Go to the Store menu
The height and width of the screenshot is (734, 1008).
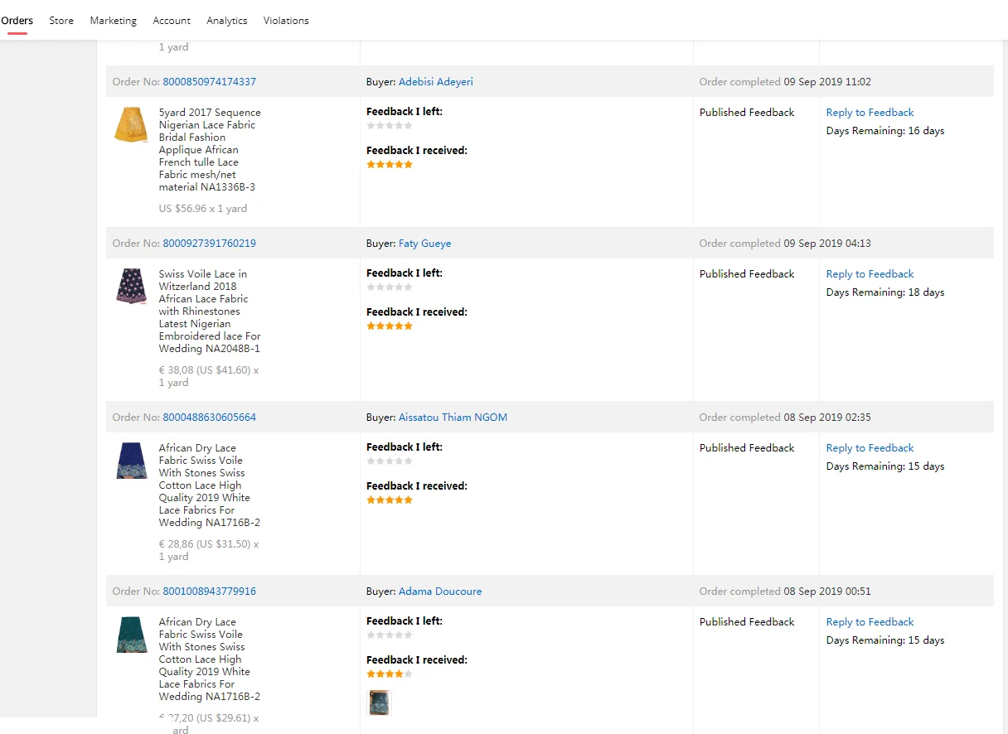(x=61, y=21)
